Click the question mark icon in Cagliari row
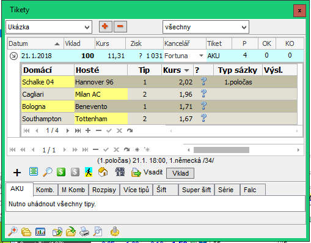Screen dimensions: 311x243 click(x=203, y=94)
